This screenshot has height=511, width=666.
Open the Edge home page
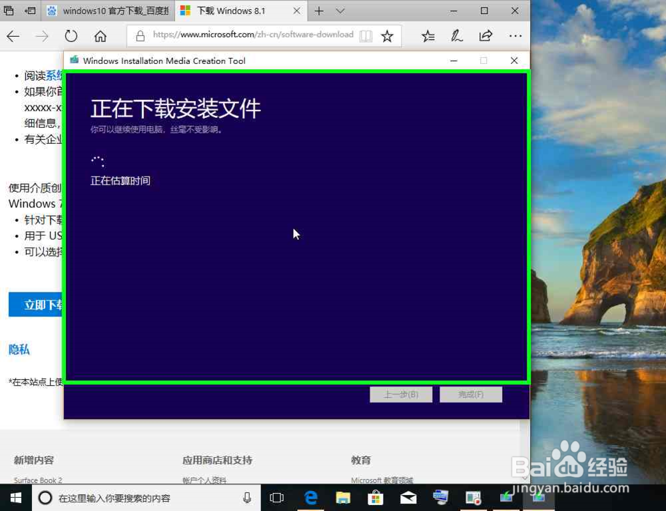[101, 37]
